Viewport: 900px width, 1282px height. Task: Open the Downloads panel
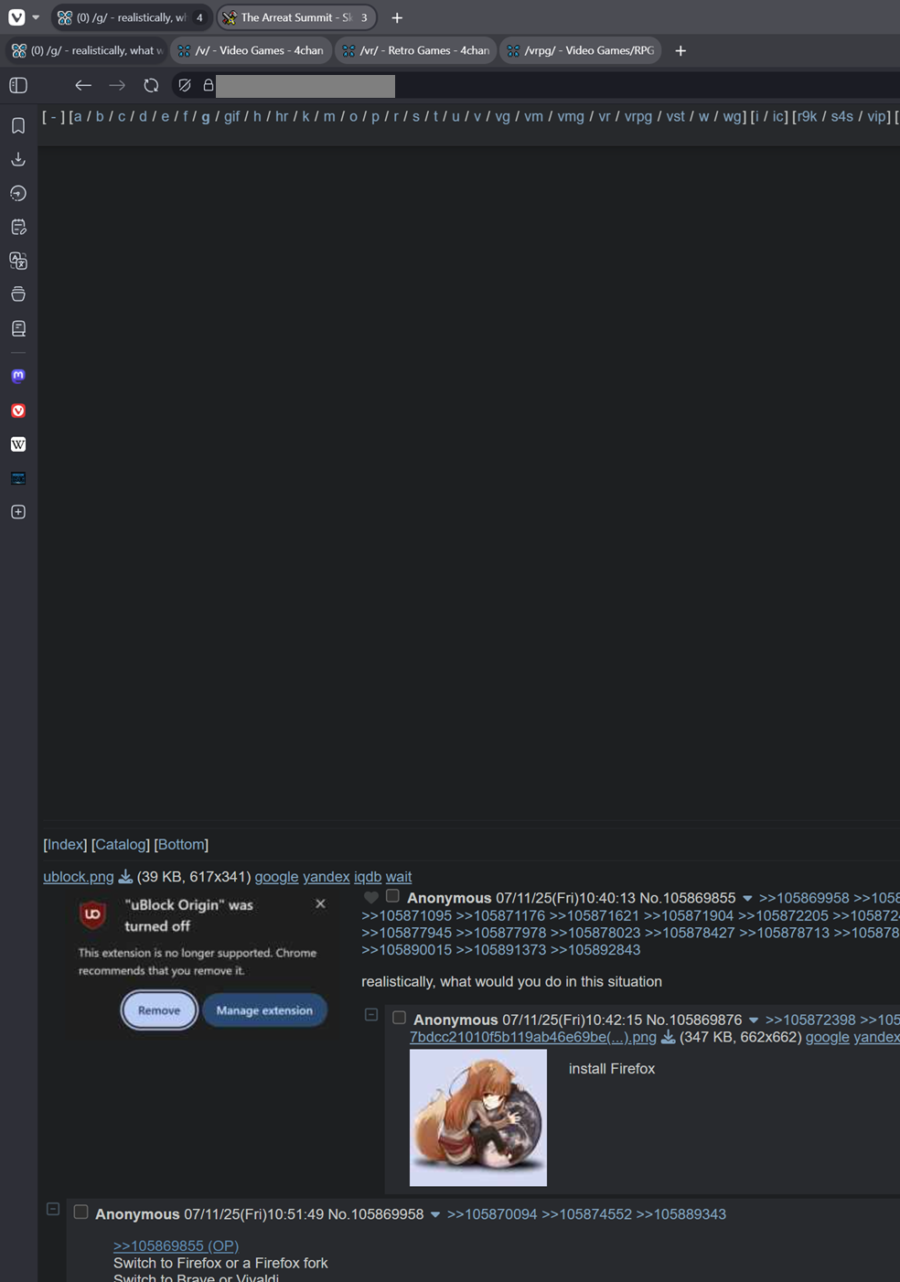(18, 159)
